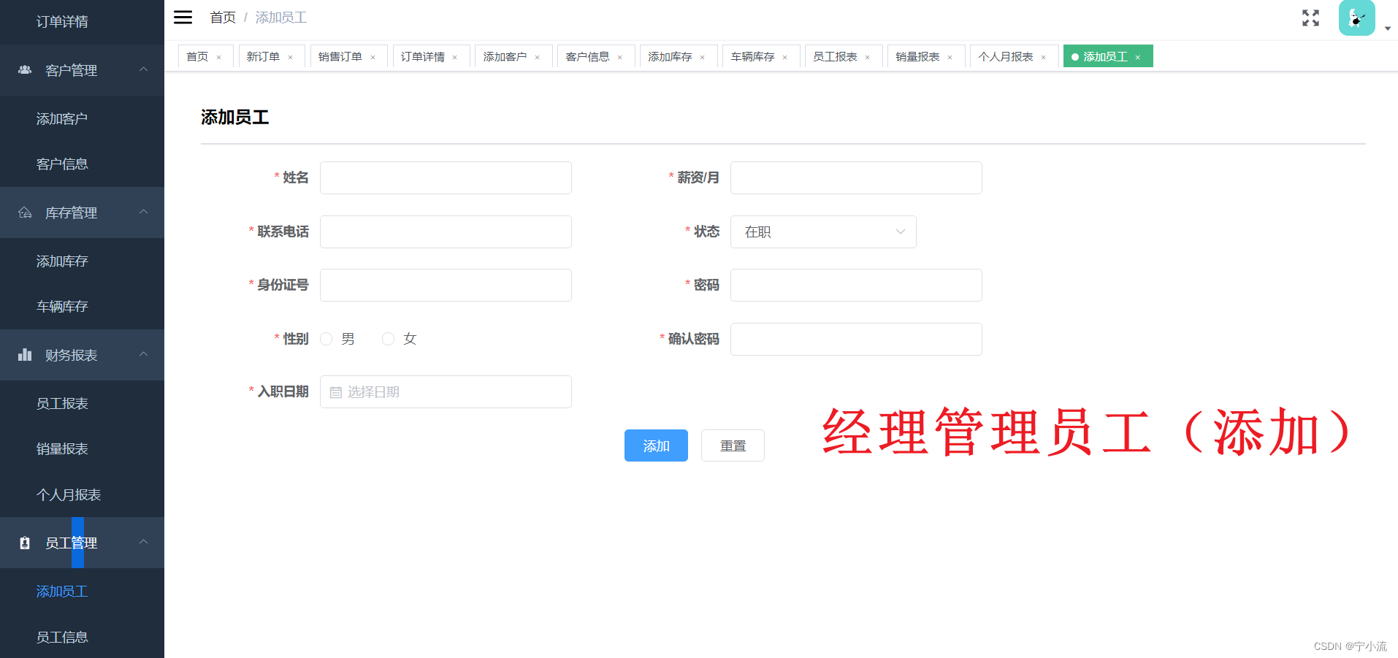The height and width of the screenshot is (658, 1398).
Task: Click the blue 添加 submit button
Action: pos(656,445)
